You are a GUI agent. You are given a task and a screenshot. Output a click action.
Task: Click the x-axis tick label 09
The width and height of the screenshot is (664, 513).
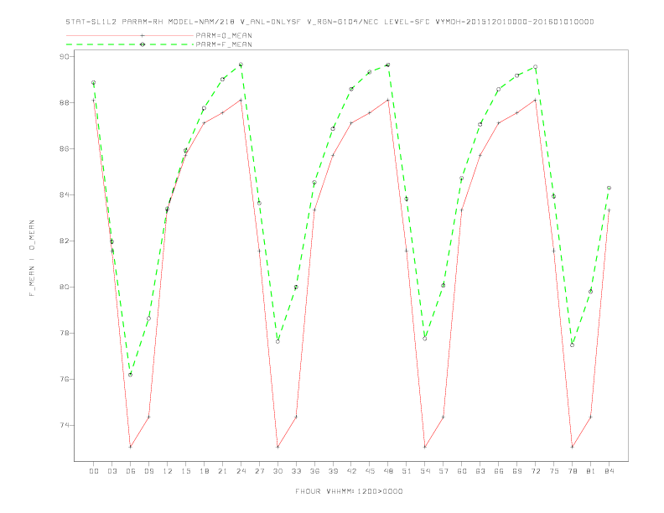click(x=148, y=471)
